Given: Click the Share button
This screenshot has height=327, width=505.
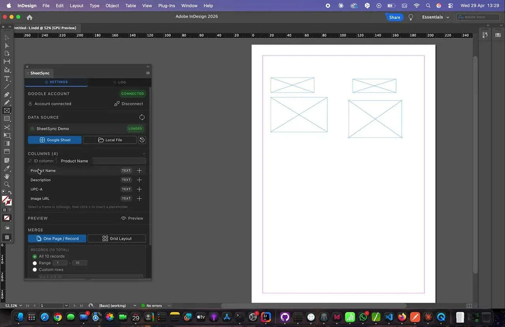Looking at the screenshot, I should (x=395, y=17).
